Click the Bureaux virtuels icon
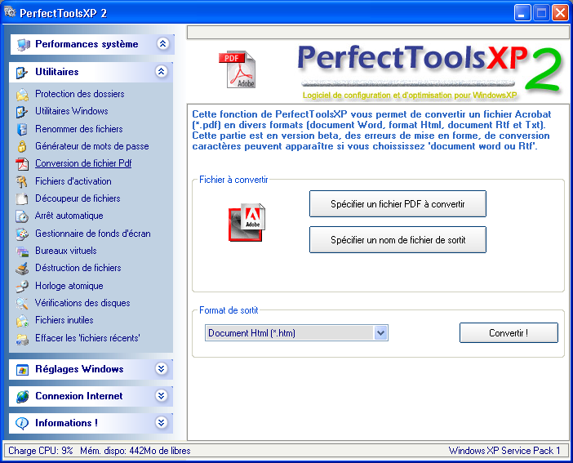This screenshot has height=463, width=573. (x=22, y=252)
